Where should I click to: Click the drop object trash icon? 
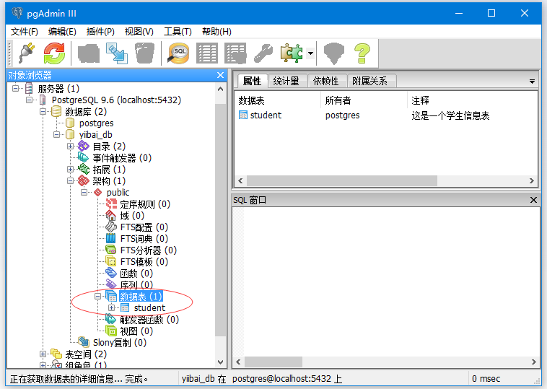(x=144, y=53)
